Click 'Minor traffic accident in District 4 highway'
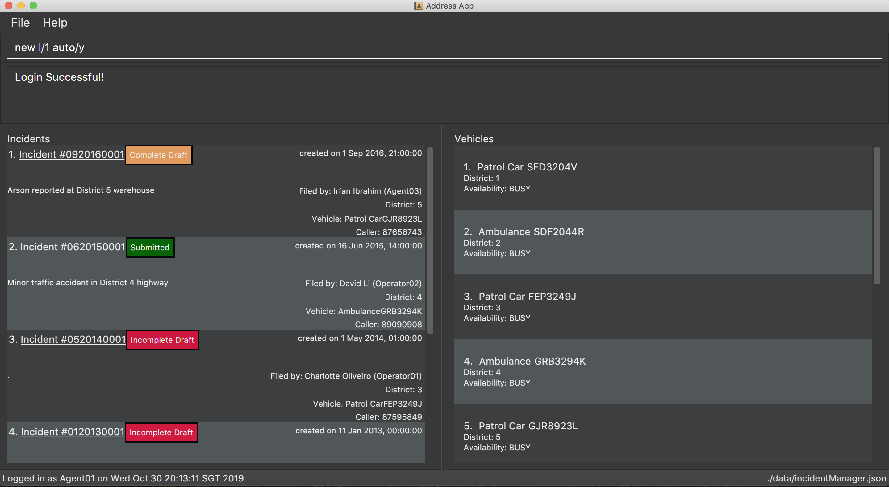The image size is (889, 487). pos(88,283)
